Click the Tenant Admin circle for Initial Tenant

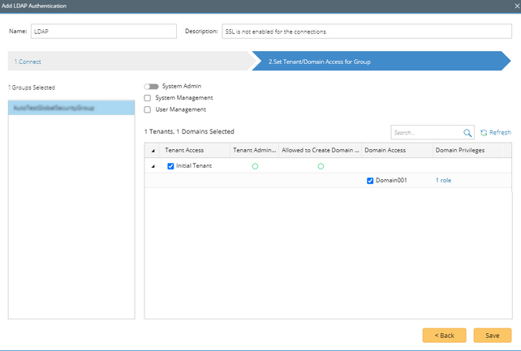(255, 166)
